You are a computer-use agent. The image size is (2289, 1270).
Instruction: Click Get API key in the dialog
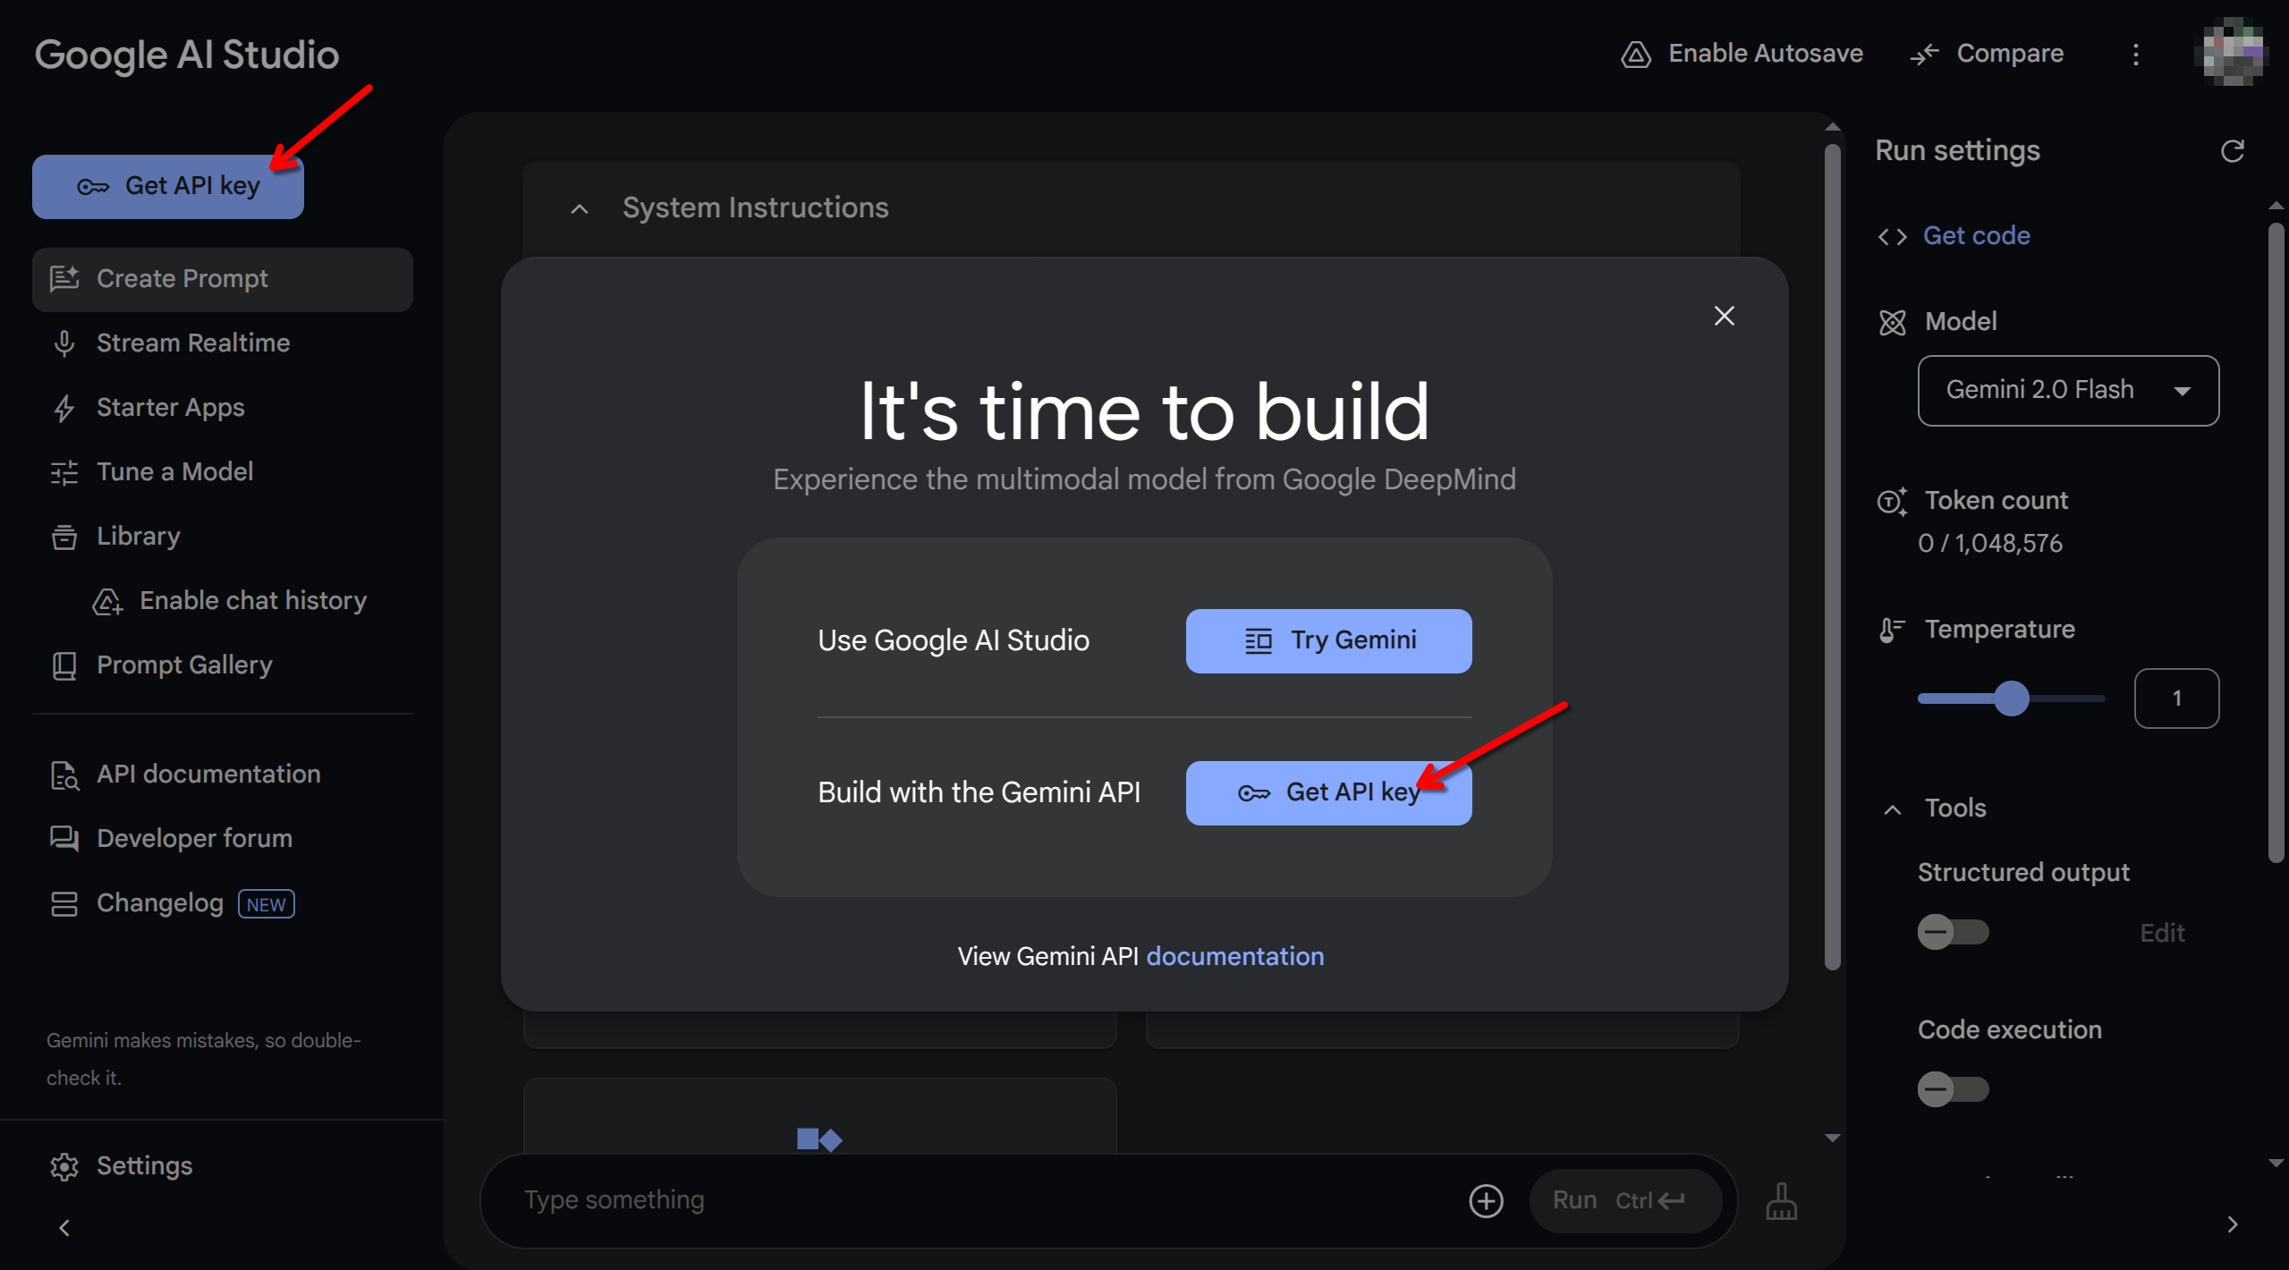pos(1328,793)
